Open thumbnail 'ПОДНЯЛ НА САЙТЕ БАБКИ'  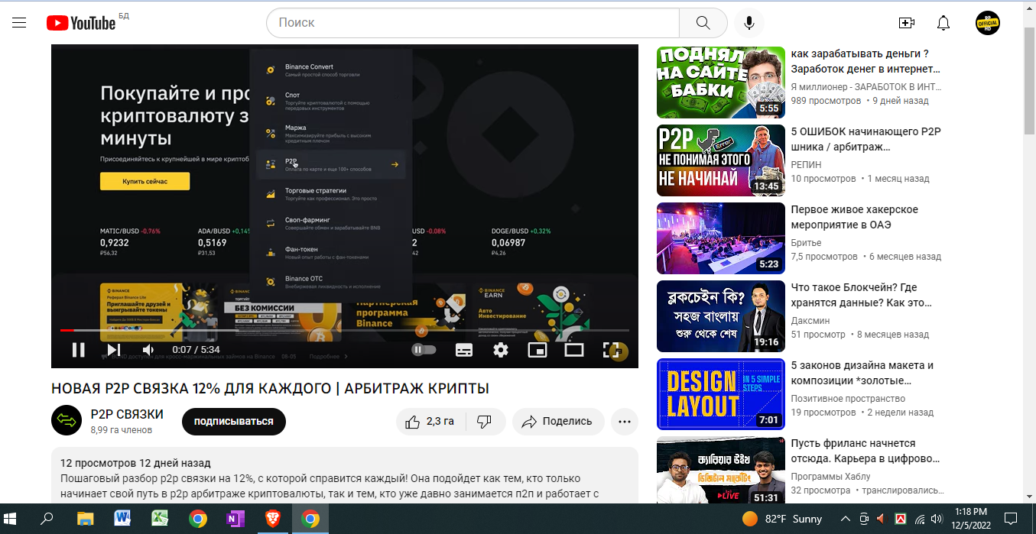pyautogui.click(x=721, y=83)
